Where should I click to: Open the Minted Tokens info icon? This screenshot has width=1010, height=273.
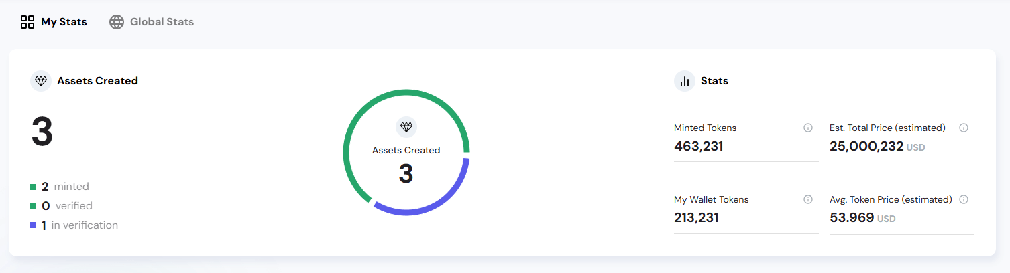pos(808,128)
